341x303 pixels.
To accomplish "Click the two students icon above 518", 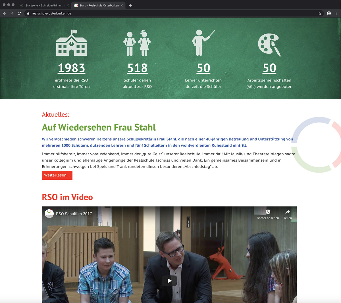I will tap(137, 43).
